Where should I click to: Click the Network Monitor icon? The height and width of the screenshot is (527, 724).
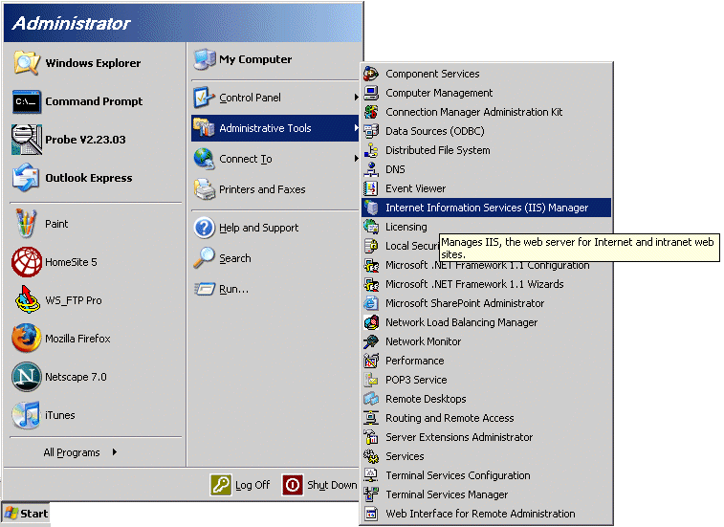371,341
